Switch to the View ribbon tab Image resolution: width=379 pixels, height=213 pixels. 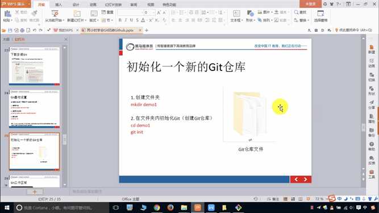[151, 5]
